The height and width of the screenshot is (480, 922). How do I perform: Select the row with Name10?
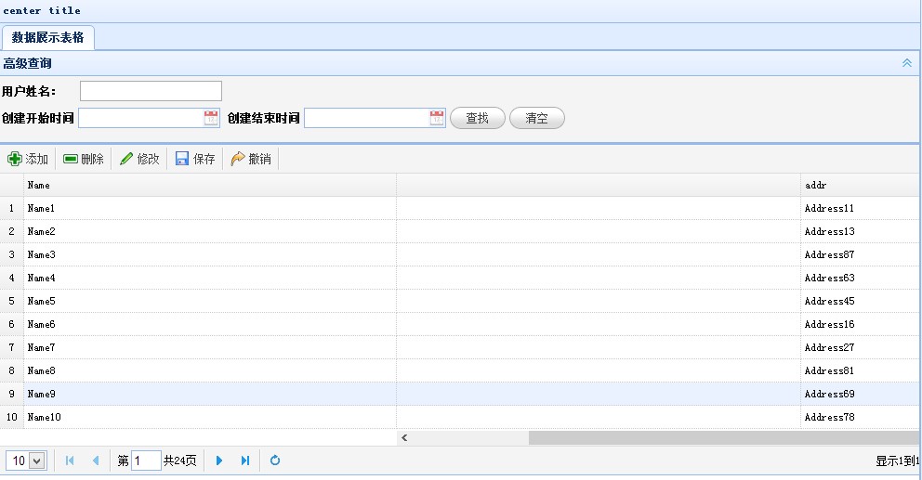[460, 417]
